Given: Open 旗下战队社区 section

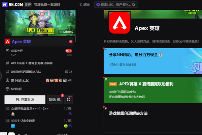Looking at the screenshot, I should (x=39, y=80).
